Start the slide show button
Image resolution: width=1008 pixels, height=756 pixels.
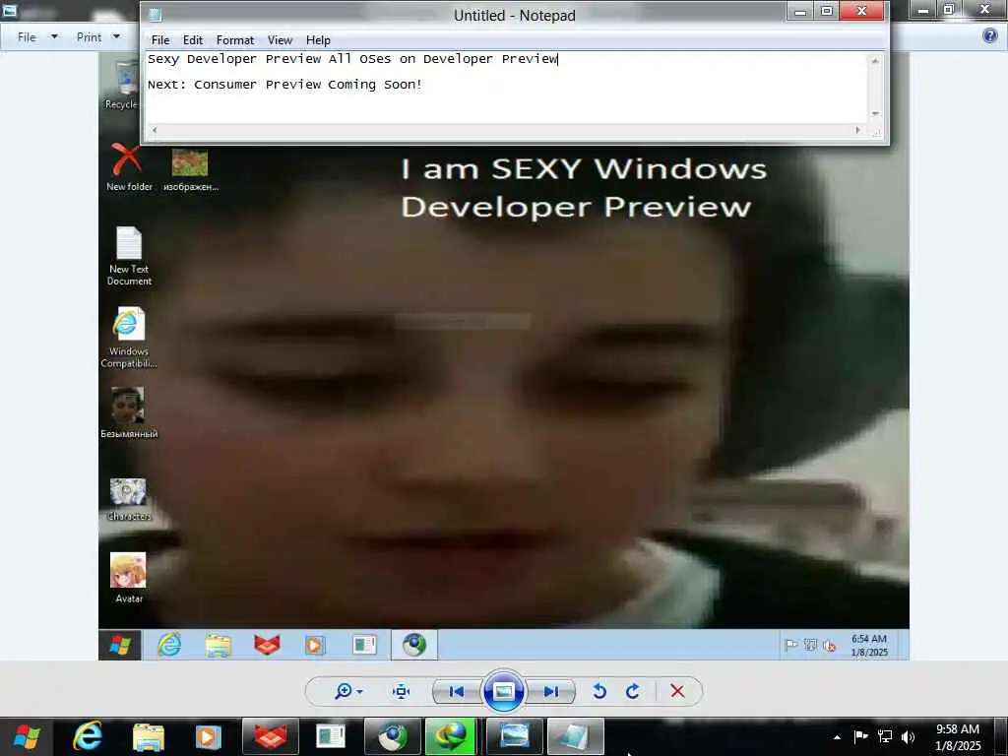[x=503, y=691]
